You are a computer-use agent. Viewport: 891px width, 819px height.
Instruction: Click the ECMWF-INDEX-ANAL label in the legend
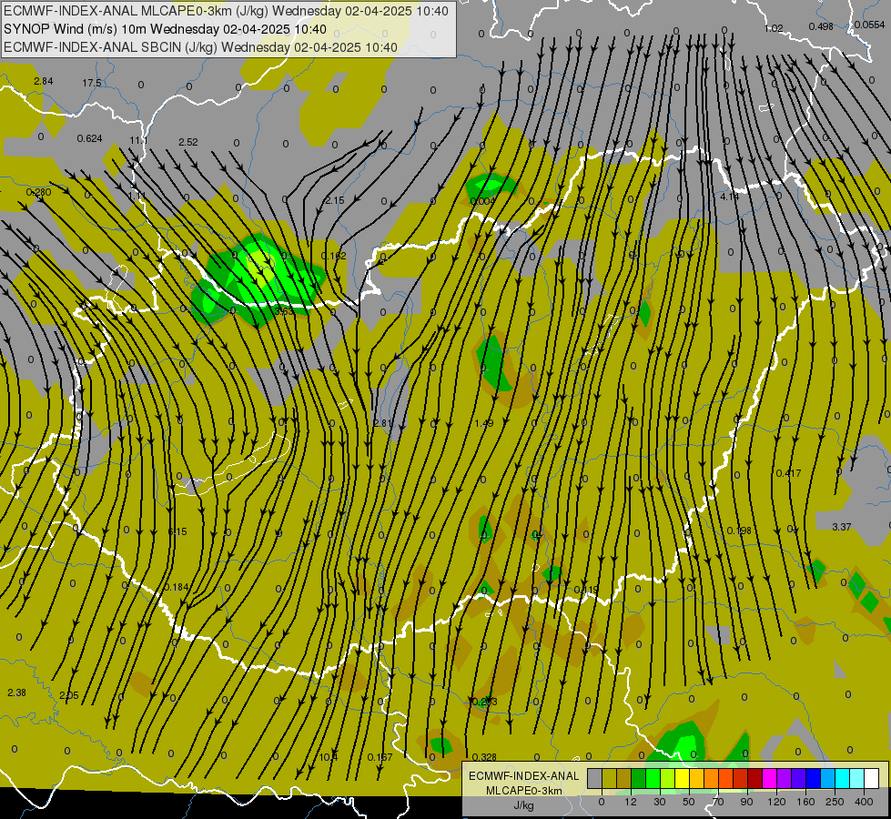[x=523, y=776]
